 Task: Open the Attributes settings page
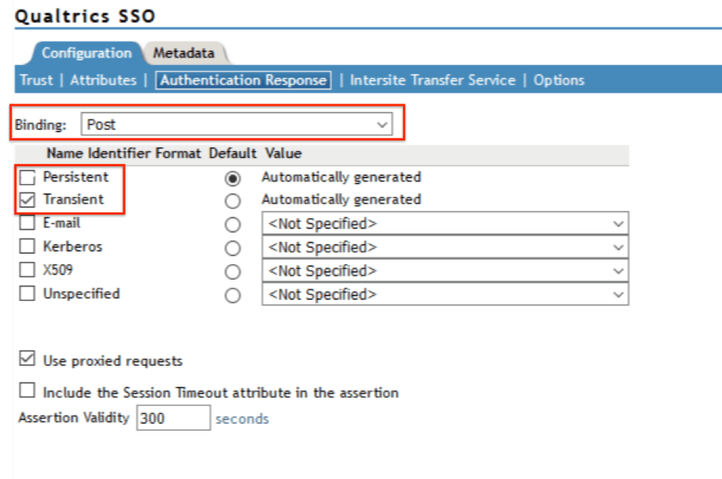tap(103, 80)
